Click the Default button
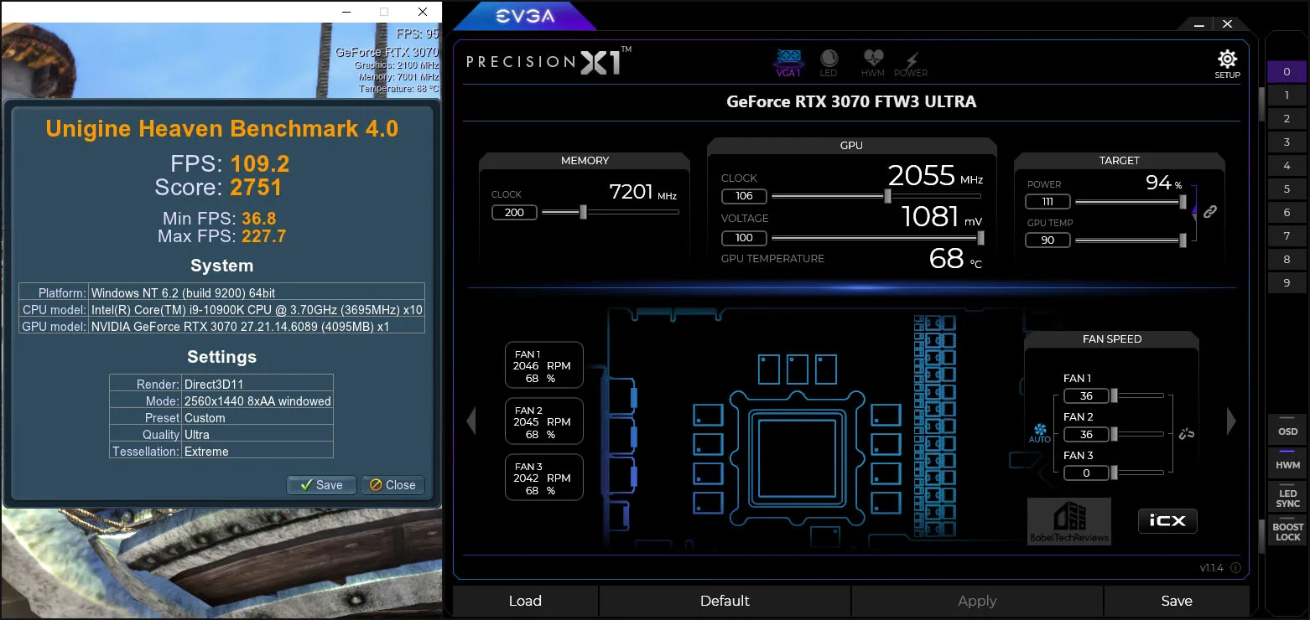 [725, 601]
